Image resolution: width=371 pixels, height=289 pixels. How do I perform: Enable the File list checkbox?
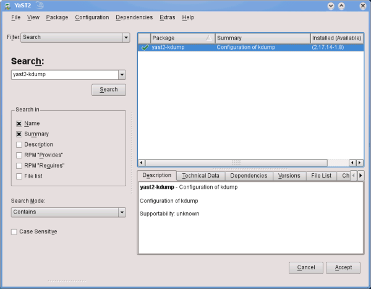coord(19,176)
